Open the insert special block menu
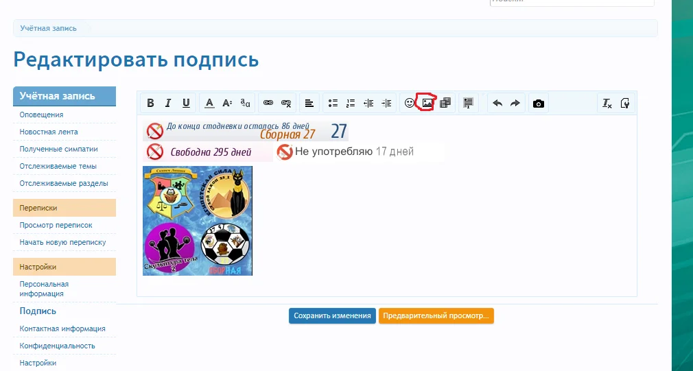This screenshot has width=693, height=371. tap(469, 103)
